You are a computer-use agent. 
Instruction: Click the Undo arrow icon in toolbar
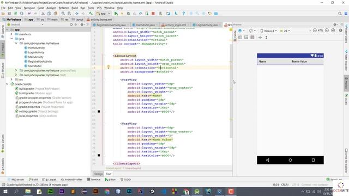coord(29,14)
